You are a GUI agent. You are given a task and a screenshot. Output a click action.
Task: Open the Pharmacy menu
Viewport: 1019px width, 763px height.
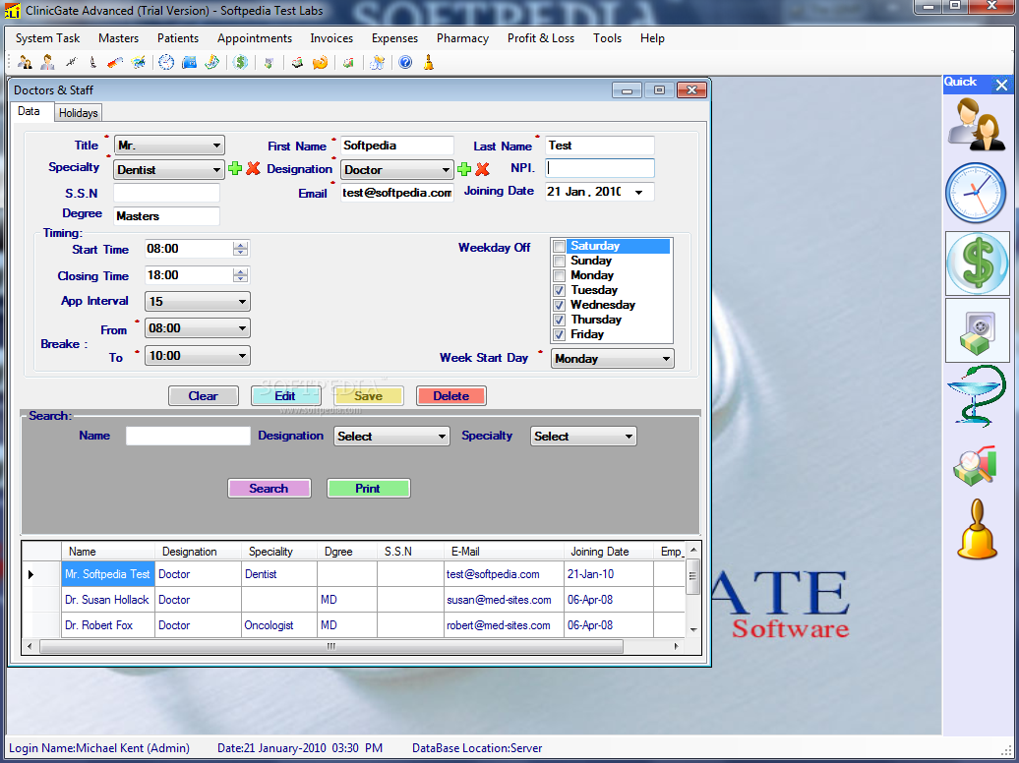pyautogui.click(x=462, y=38)
